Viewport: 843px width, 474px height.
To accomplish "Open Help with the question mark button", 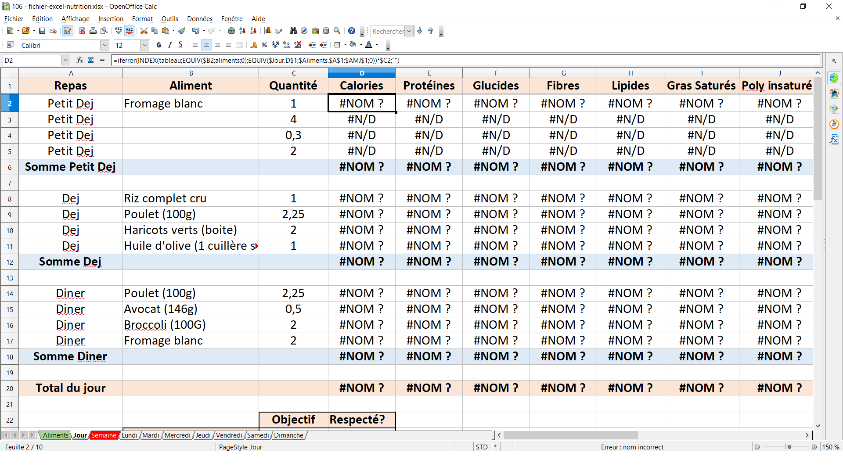I will (x=351, y=31).
